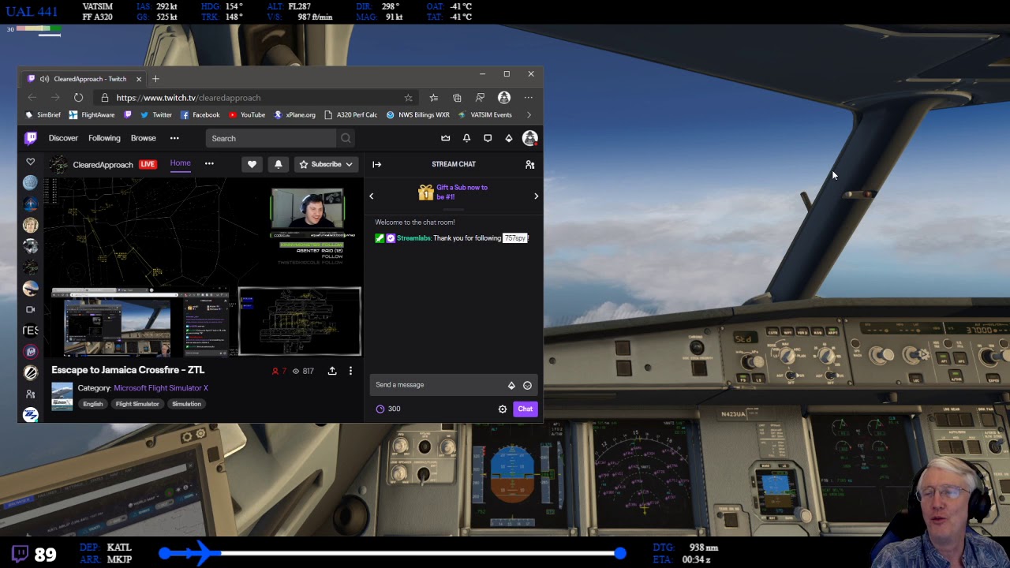Go to next chat banner item

[x=536, y=196]
